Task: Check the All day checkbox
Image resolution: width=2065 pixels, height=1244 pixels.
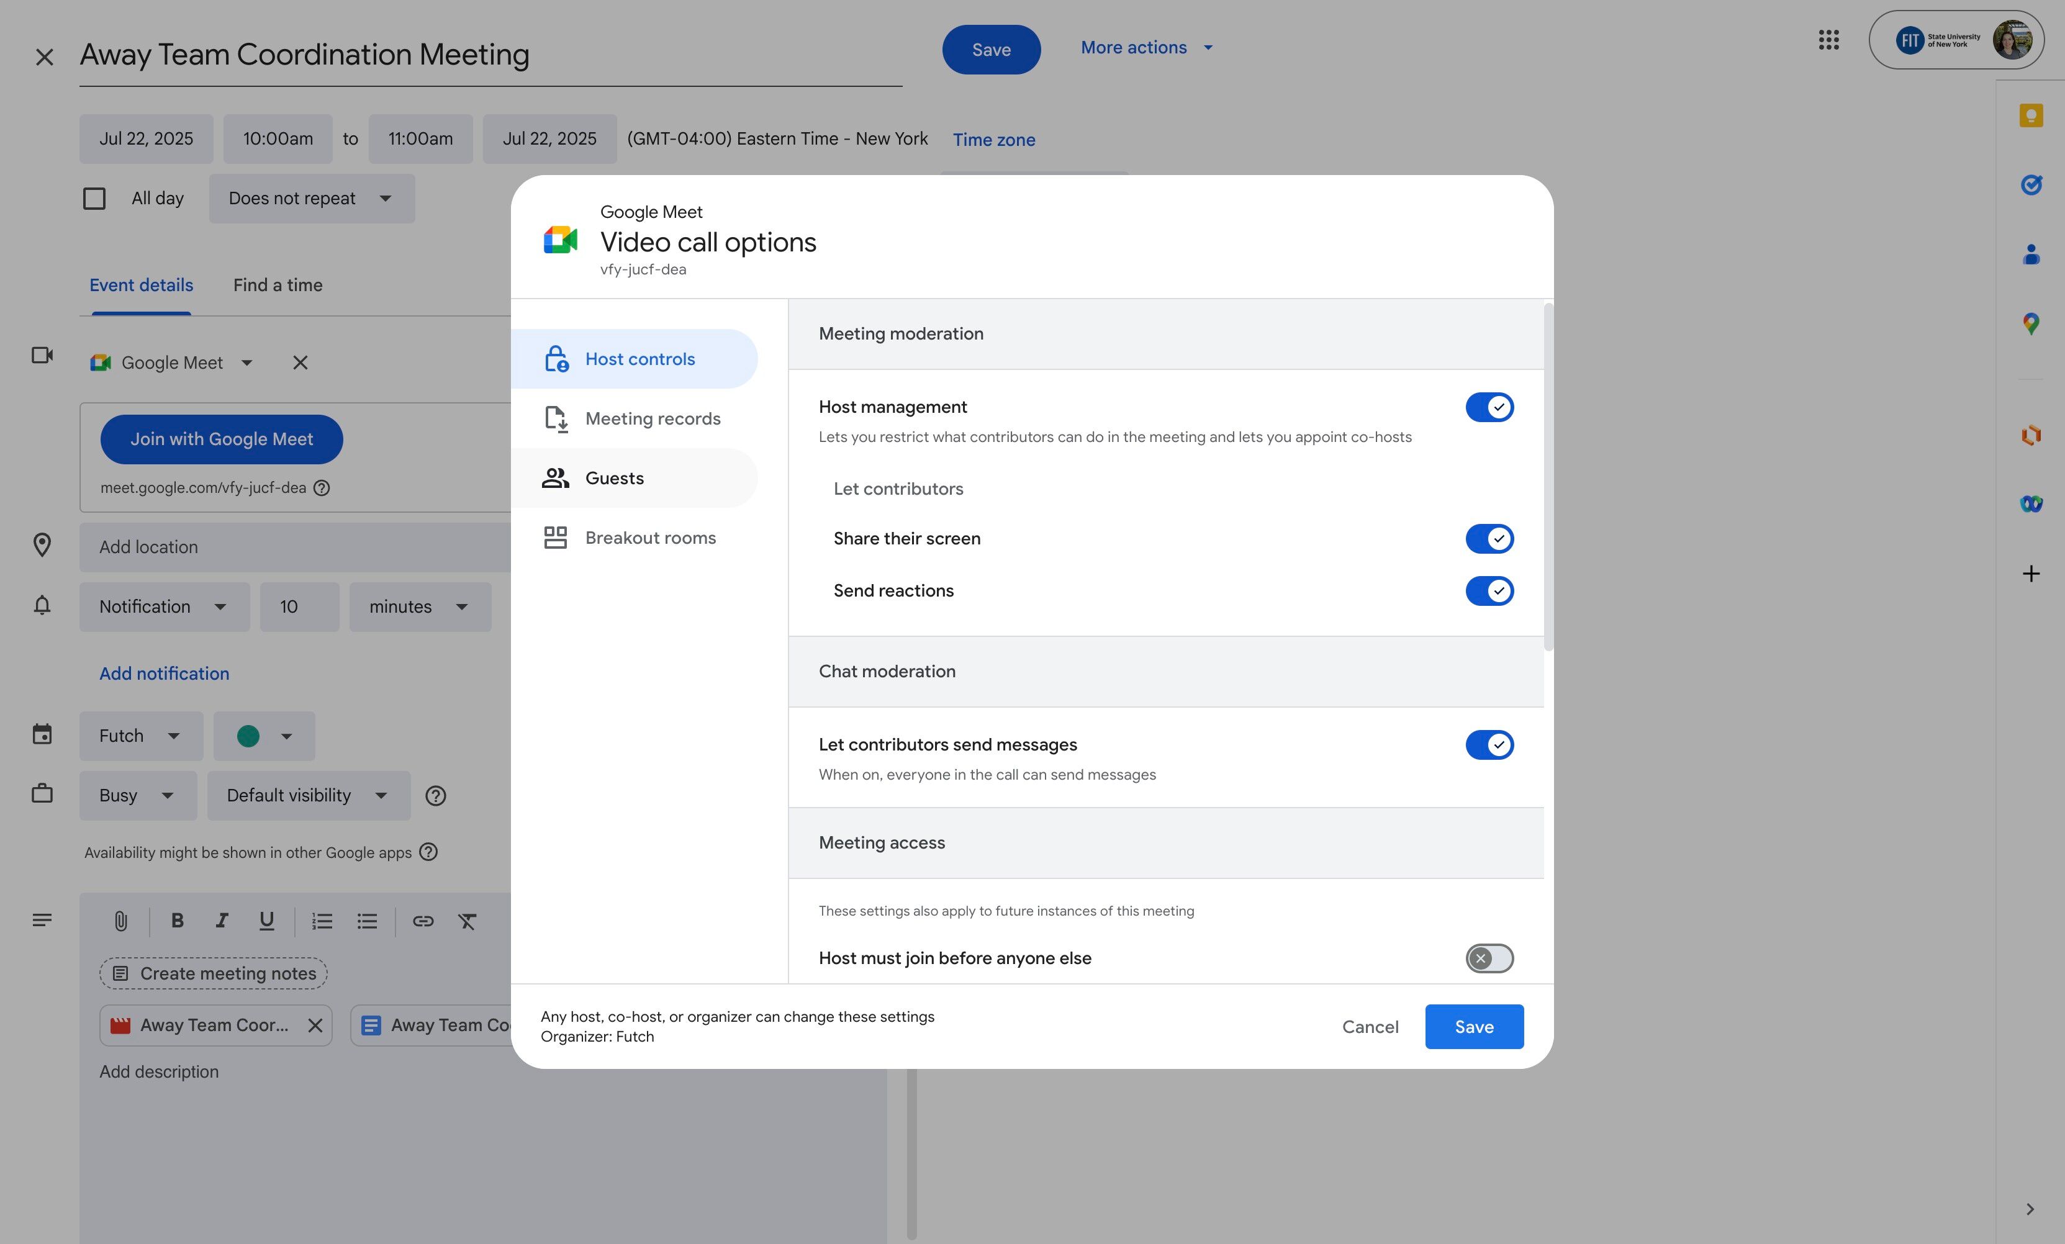Action: pyautogui.click(x=95, y=199)
